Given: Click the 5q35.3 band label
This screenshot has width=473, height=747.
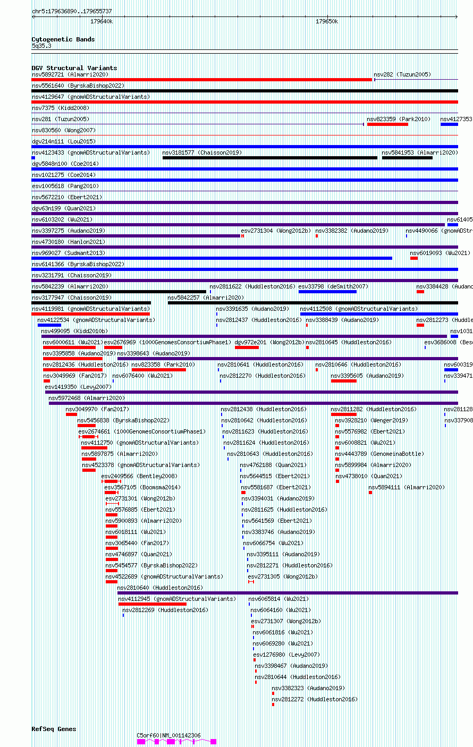Looking at the screenshot, I should coord(41,46).
